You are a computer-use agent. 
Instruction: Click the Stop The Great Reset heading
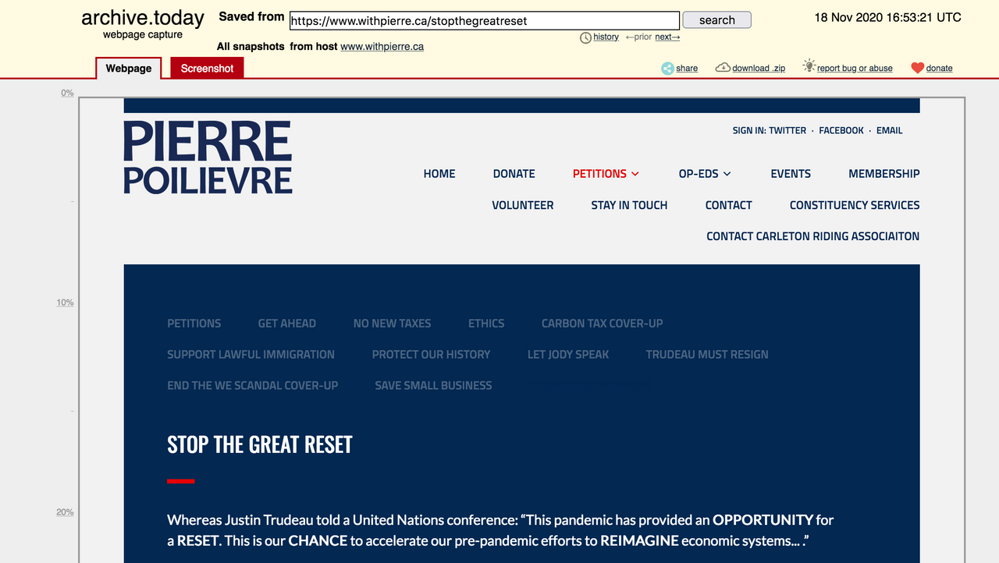260,444
